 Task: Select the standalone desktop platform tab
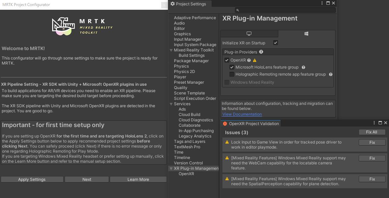pyautogui.click(x=249, y=34)
